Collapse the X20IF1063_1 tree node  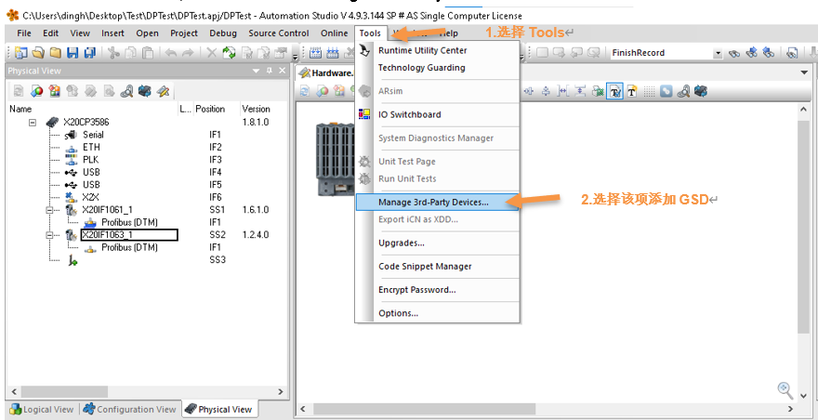[50, 235]
